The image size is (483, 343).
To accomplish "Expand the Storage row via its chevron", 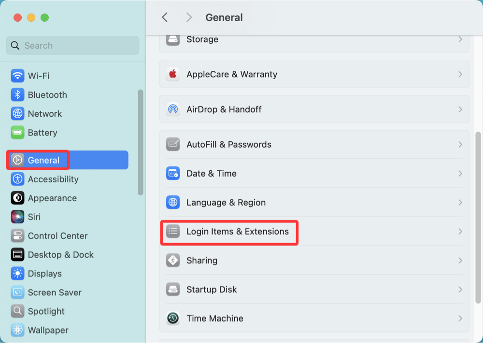I will tap(460, 39).
